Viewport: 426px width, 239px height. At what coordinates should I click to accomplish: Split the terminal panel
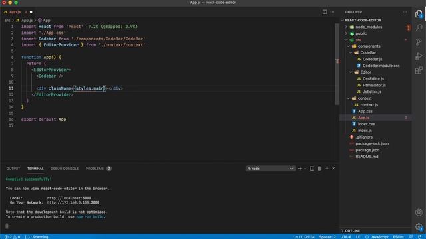[312, 169]
